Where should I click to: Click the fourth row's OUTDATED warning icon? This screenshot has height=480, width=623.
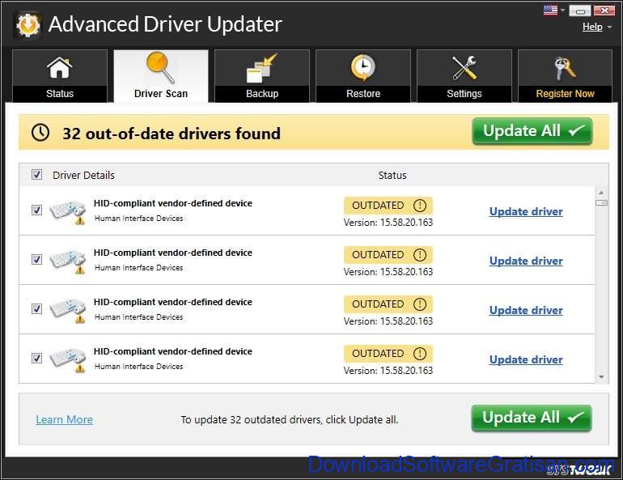pyautogui.click(x=420, y=354)
